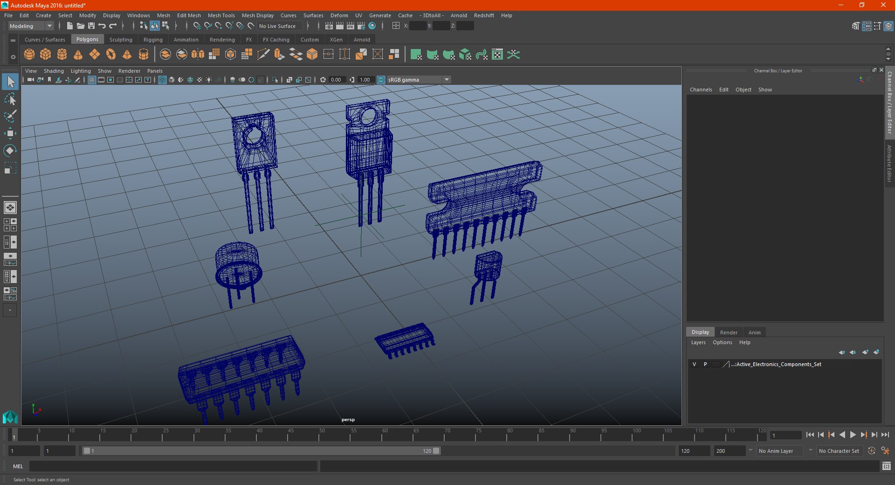Start IPR render
895x485 pixels.
(x=351, y=26)
